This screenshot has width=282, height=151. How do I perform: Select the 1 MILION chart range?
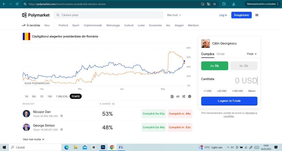(x=62, y=97)
